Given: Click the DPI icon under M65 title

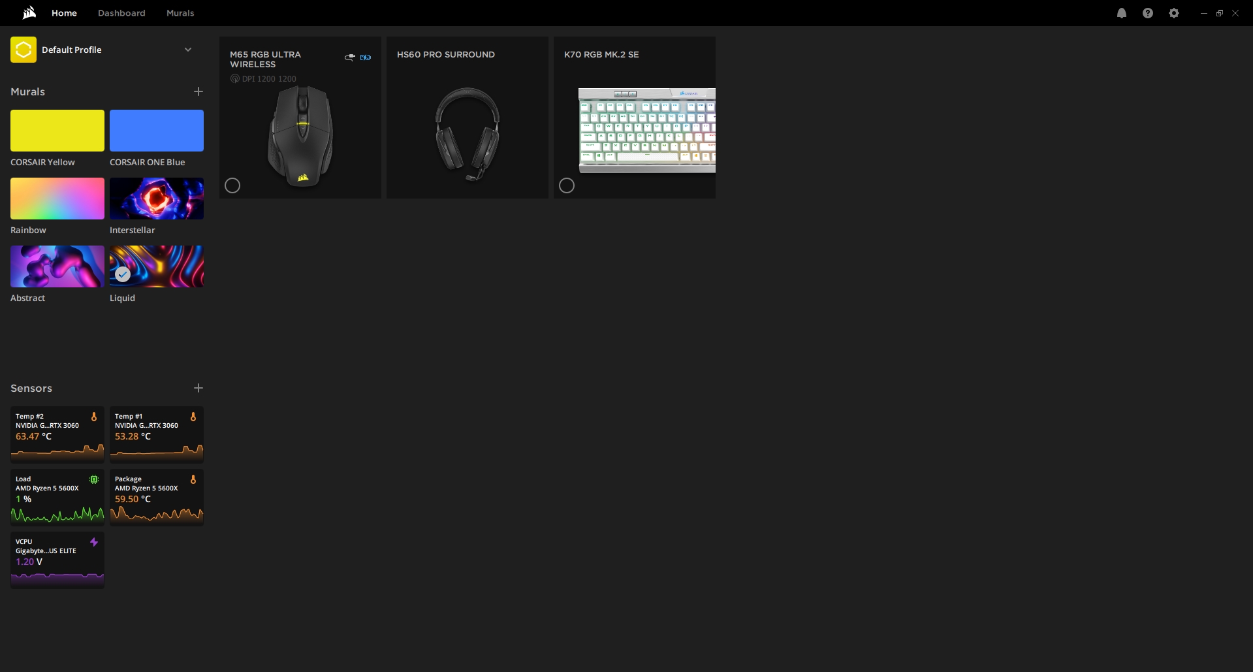Looking at the screenshot, I should pyautogui.click(x=235, y=78).
